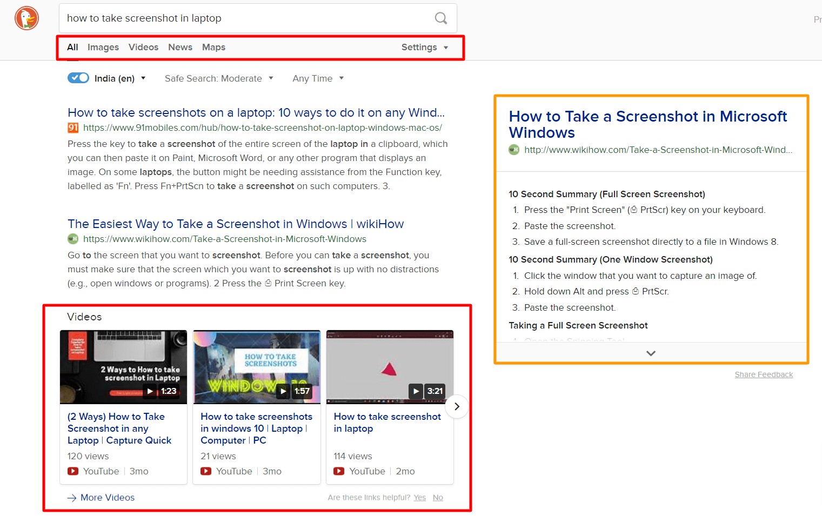Click 'Taking a Full Screen Screenshot' heading
Image resolution: width=822 pixels, height=516 pixels.
(578, 325)
